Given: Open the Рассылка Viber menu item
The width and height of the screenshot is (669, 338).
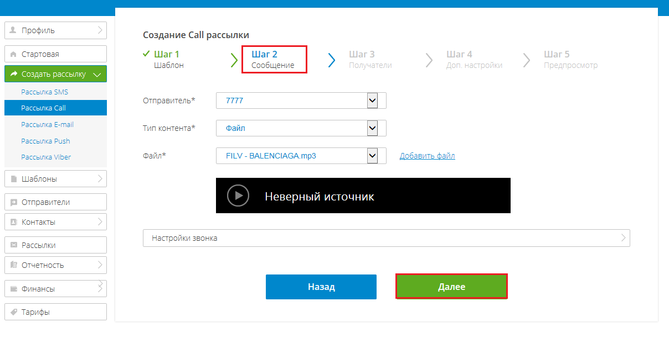Looking at the screenshot, I should (46, 157).
